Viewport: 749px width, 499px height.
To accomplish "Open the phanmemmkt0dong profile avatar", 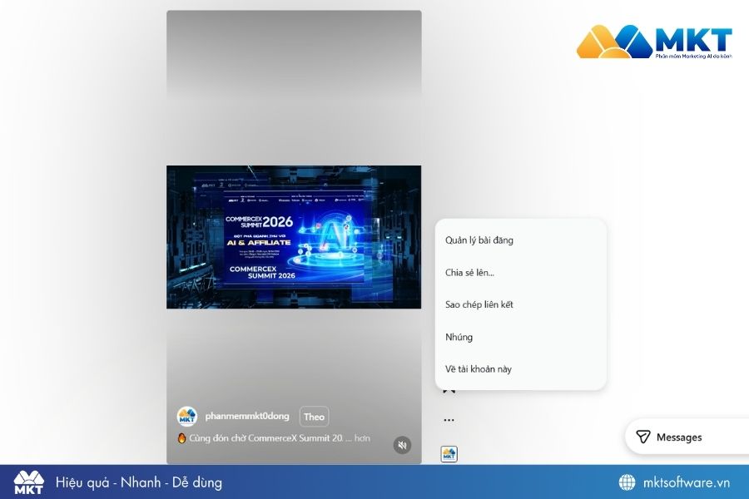I will point(186,417).
